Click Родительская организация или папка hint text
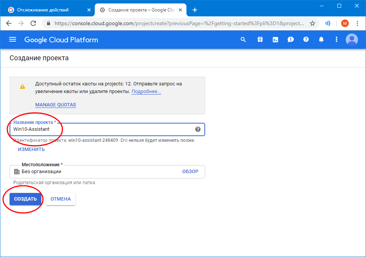Viewport: 366px width, 257px height. point(54,183)
